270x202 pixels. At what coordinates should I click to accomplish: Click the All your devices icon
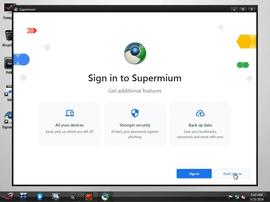pyautogui.click(x=70, y=113)
